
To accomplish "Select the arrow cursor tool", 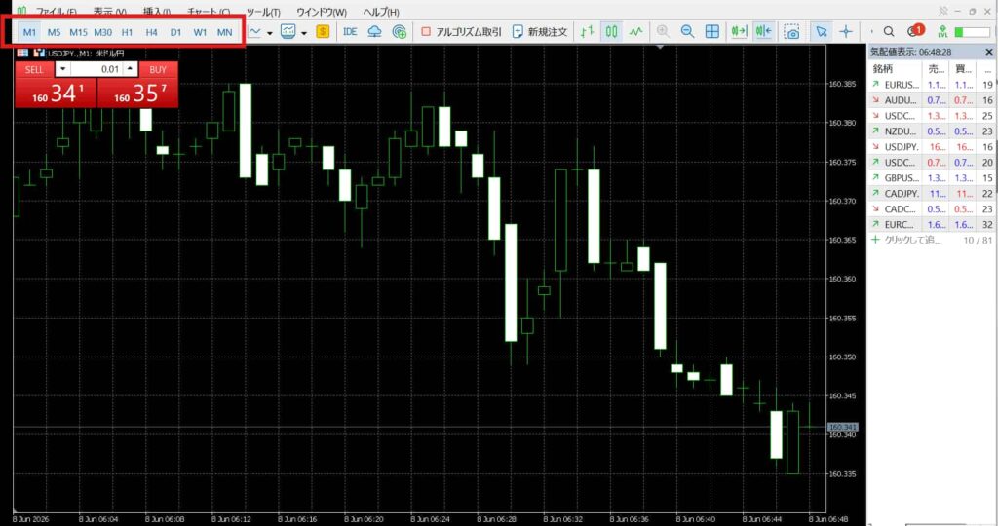I will (x=821, y=31).
